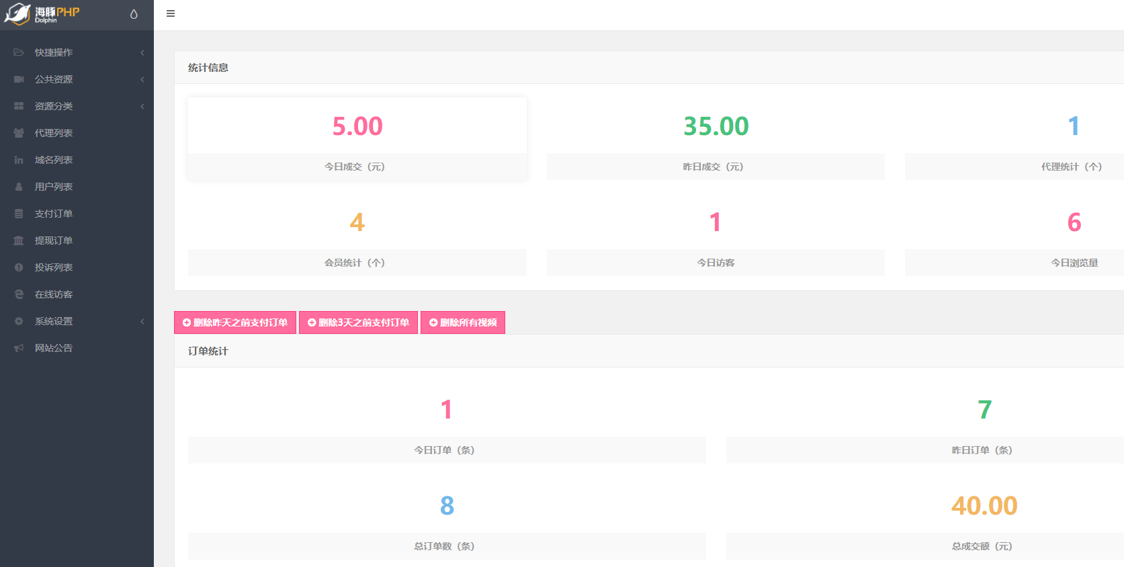Screen dimensions: 1124x567
Task: Open the 域名列表 menu item
Action: click(54, 160)
